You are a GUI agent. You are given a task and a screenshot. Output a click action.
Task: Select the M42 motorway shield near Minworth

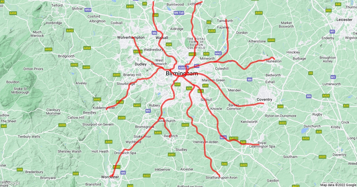coord(218,53)
